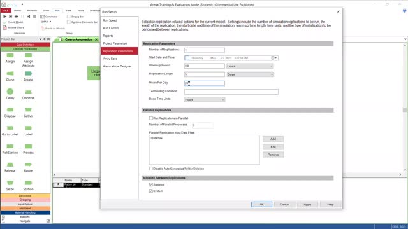Uncheck the System initialize checkbox
The height and width of the screenshot is (229, 408).
pos(151,191)
